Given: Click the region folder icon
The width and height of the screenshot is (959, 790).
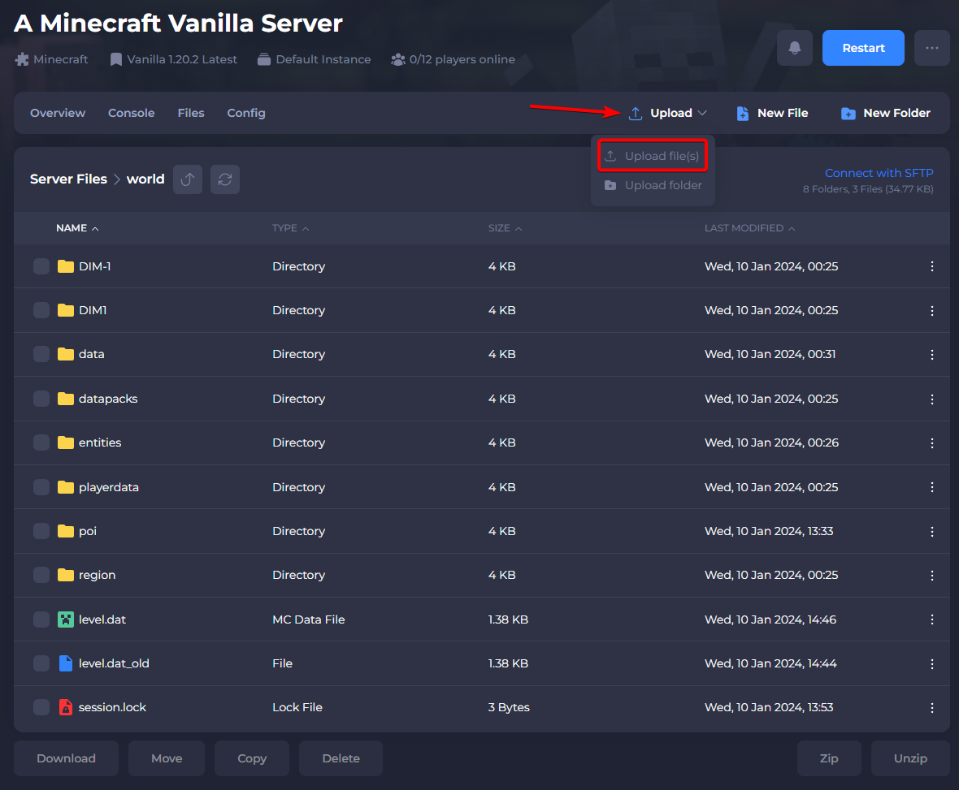Looking at the screenshot, I should (x=66, y=575).
